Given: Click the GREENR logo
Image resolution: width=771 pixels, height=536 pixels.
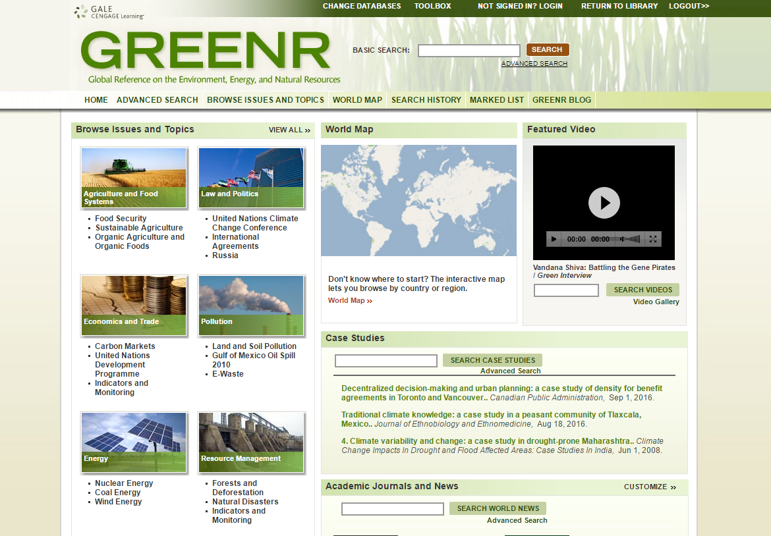Looking at the screenshot, I should point(205,50).
